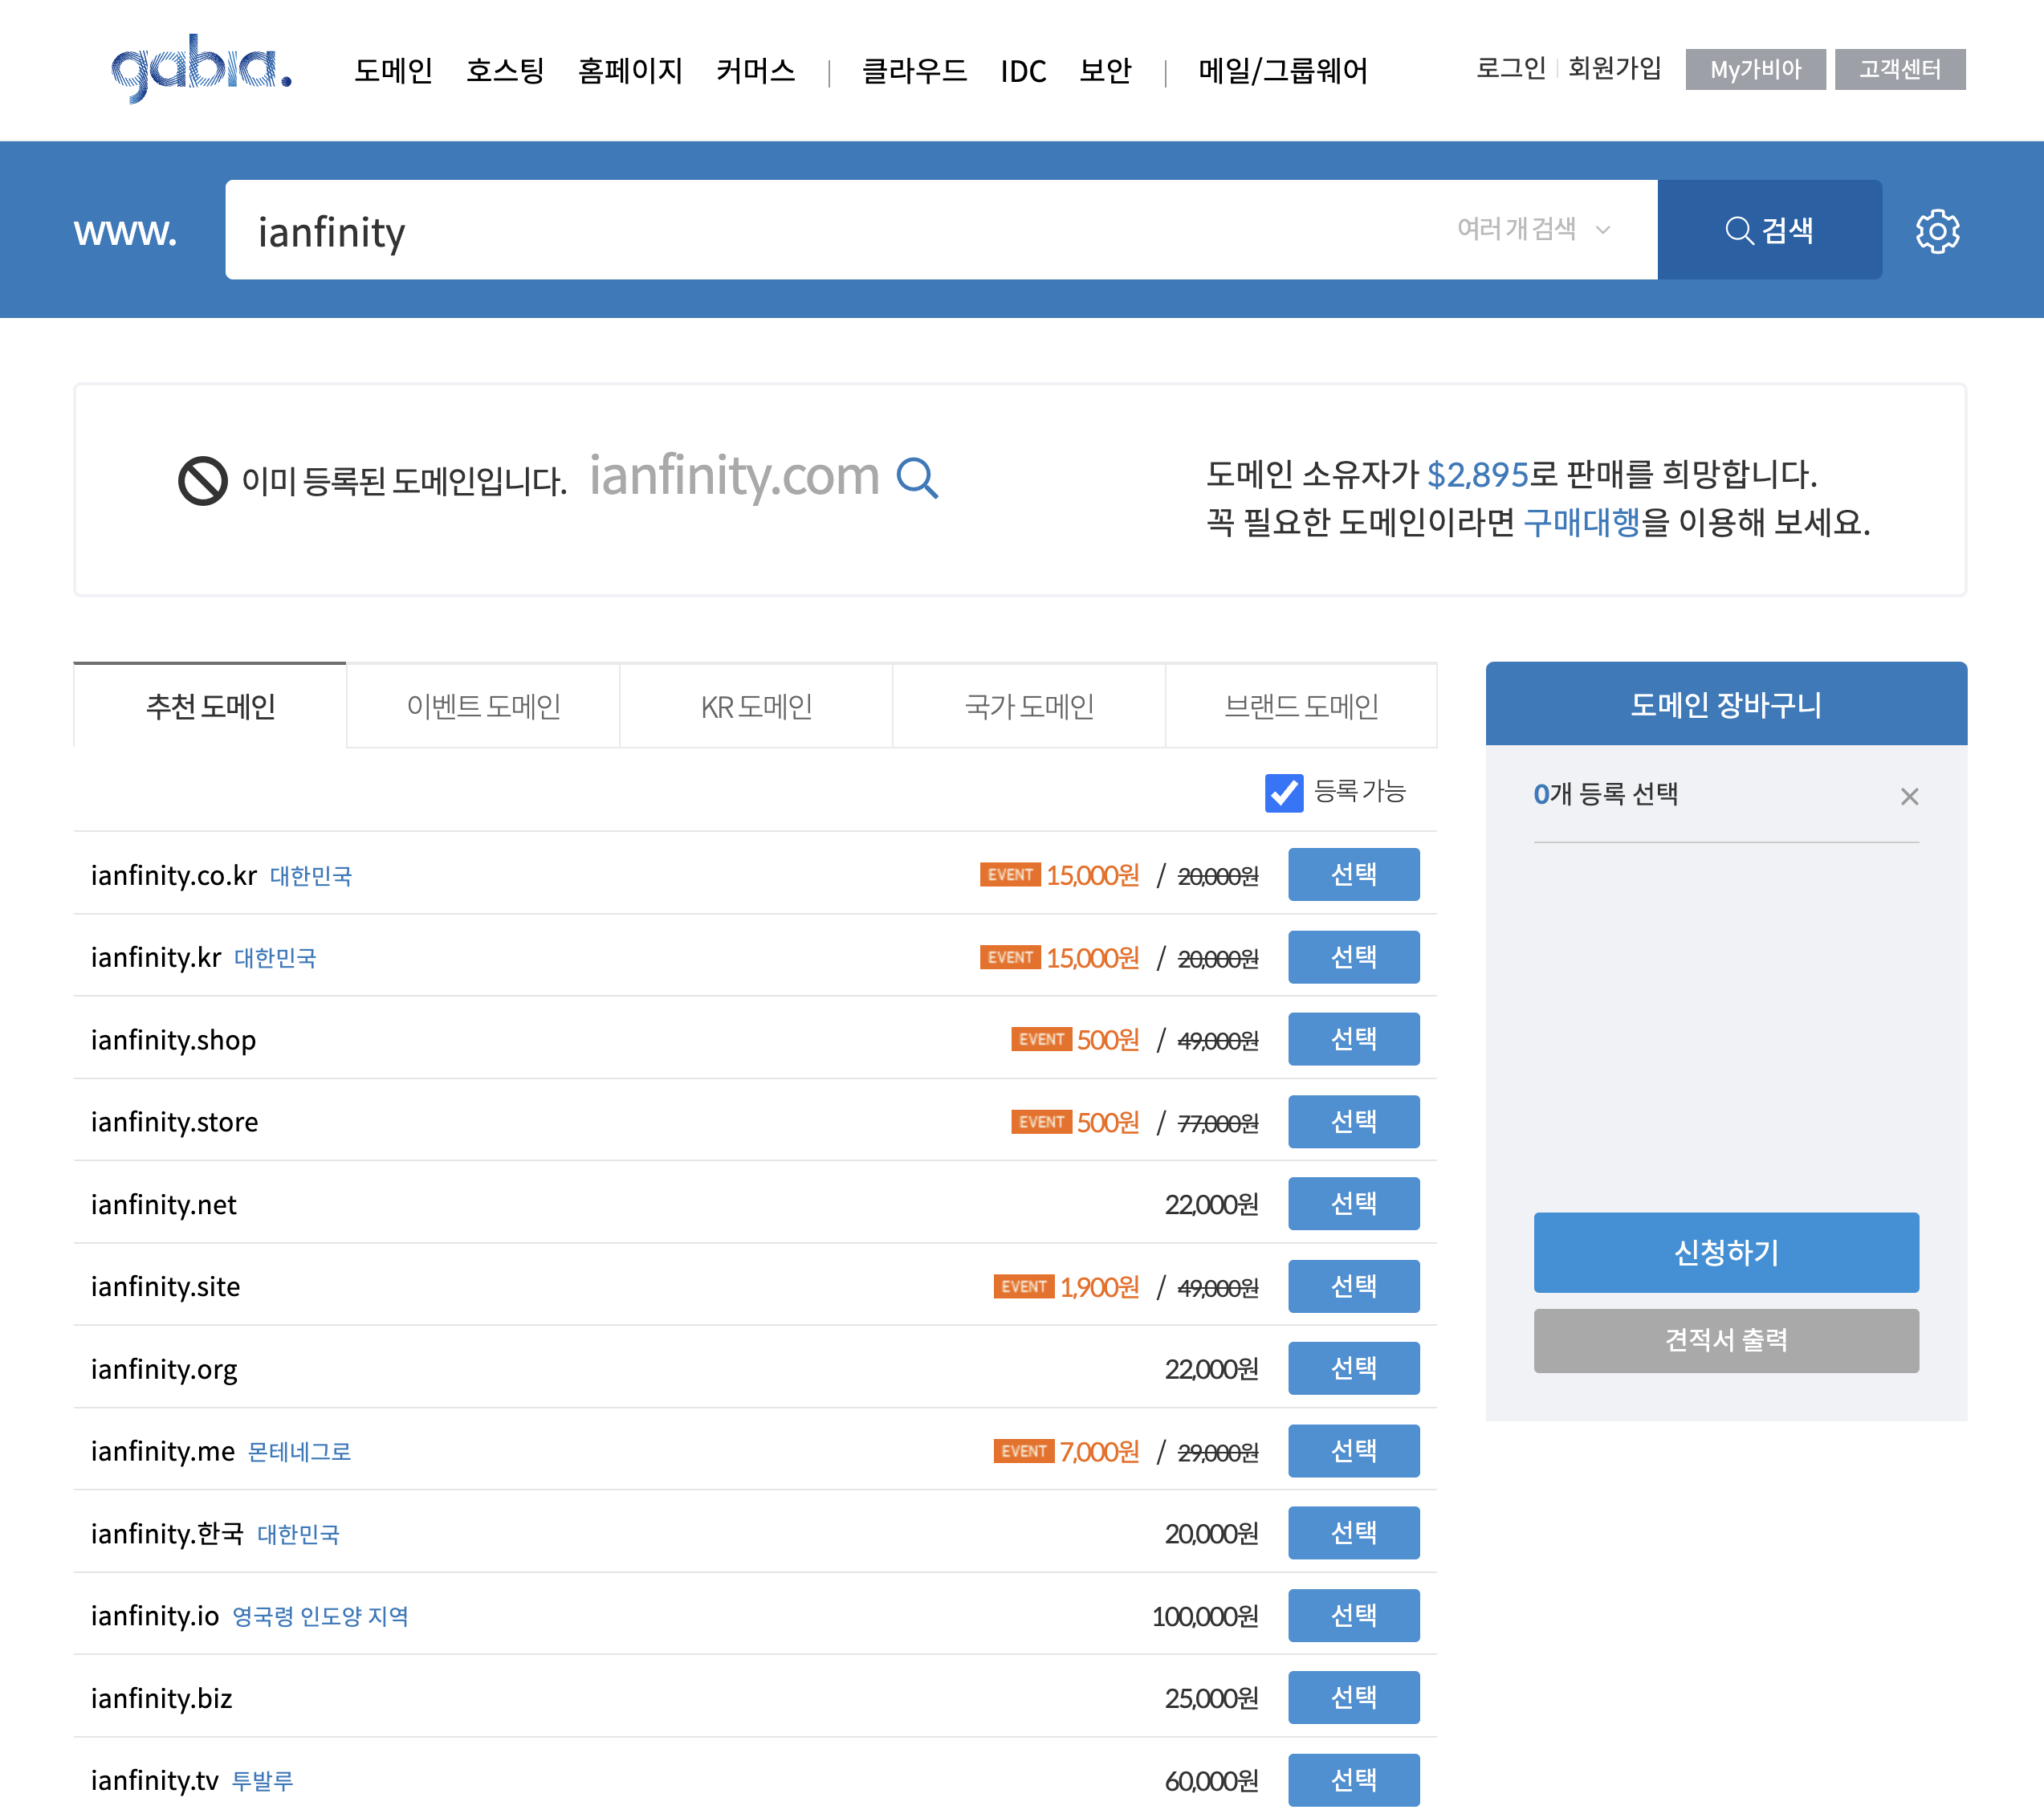Open the 구매대행 link
2044x1818 pixels.
(x=1581, y=522)
